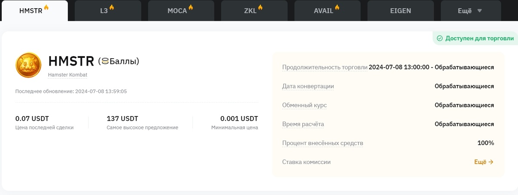Click the flame icon on MOCA tab
518x195 pixels.
pos(191,8)
